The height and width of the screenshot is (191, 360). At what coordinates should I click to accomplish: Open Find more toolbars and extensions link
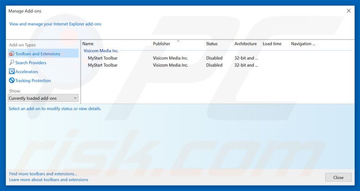coord(43,174)
